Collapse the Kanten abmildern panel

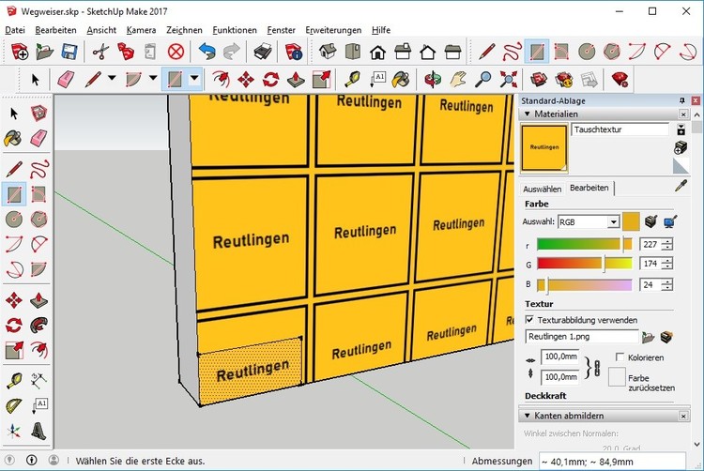tap(528, 416)
